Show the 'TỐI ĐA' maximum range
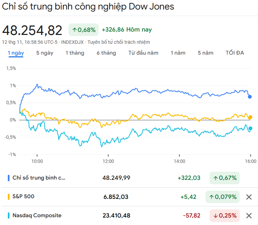This screenshot has height=225, width=258. [x=235, y=53]
